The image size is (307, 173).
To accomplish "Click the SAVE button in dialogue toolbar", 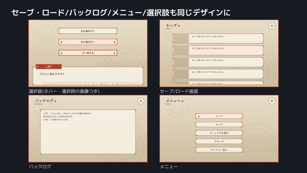I will tap(64, 84).
